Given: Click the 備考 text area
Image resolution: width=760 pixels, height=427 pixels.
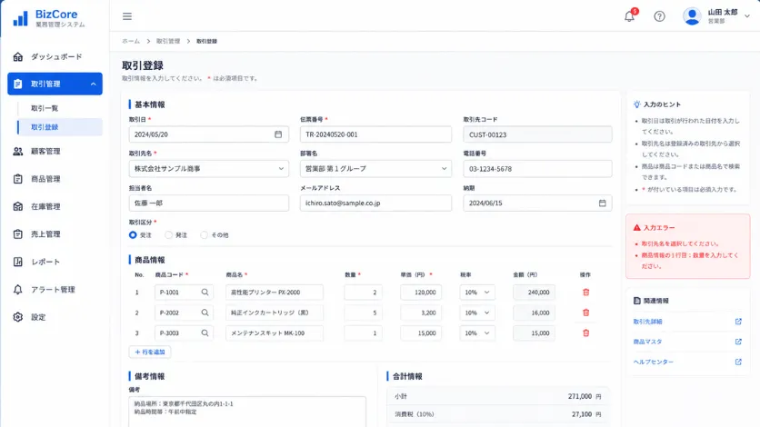Looking at the screenshot, I should pos(247,412).
